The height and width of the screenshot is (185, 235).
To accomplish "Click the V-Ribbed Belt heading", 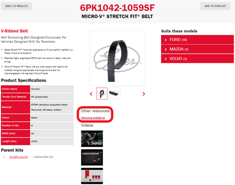I will (14, 31).
